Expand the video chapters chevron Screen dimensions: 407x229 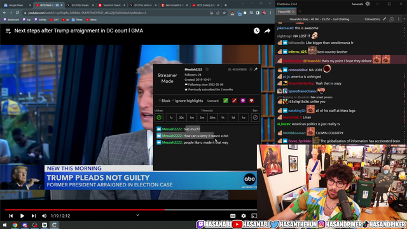[137, 215]
